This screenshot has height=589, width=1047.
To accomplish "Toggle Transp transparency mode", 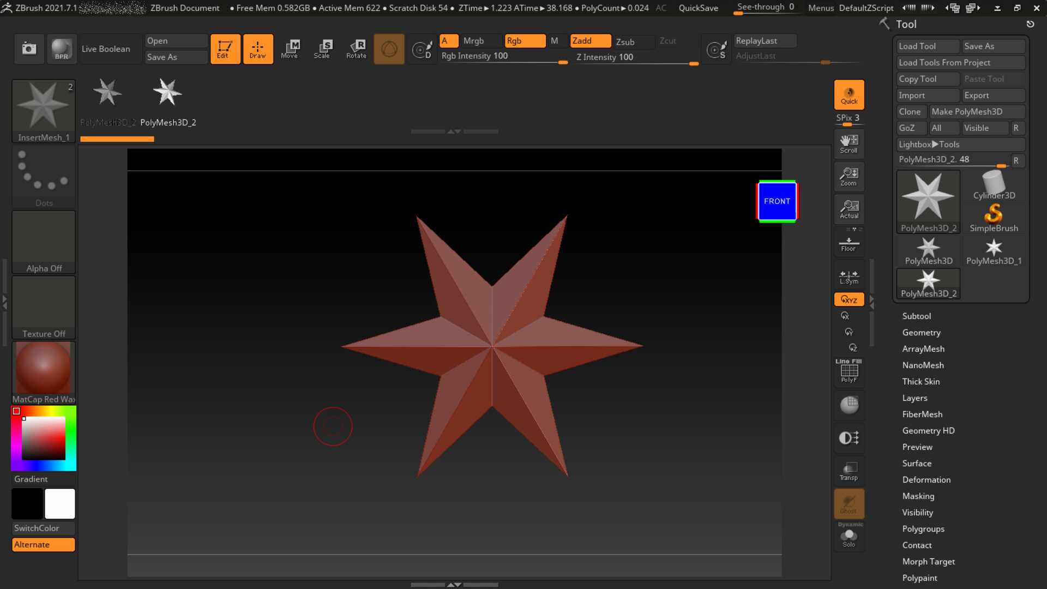I will click(x=849, y=471).
